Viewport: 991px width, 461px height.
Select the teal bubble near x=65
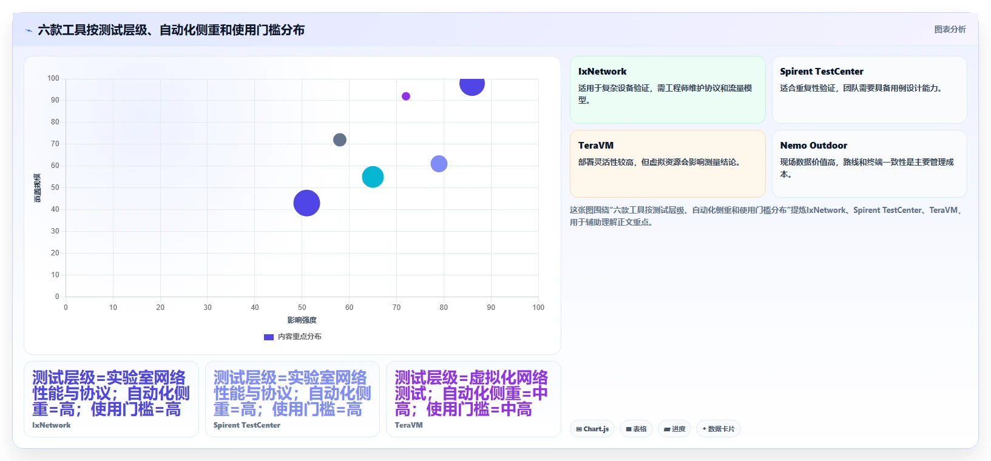(373, 177)
